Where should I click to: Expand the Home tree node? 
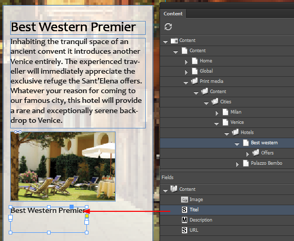[x=186, y=62]
